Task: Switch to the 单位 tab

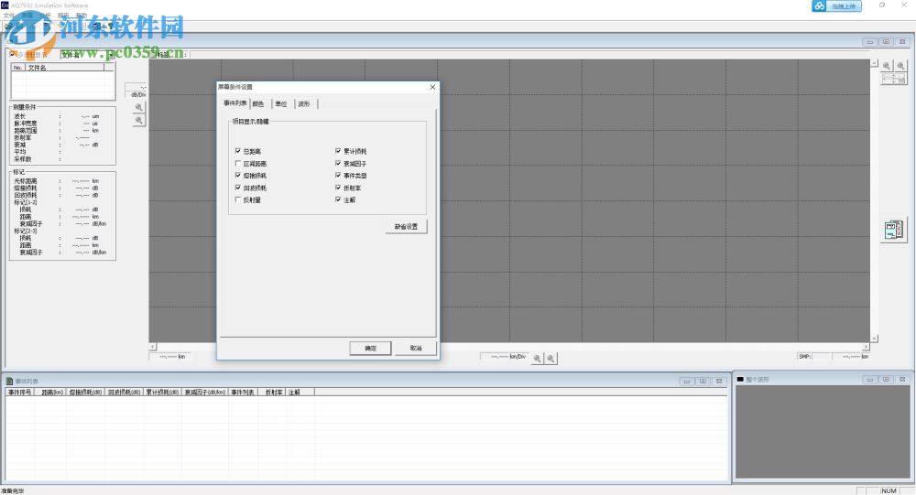Action: (x=281, y=104)
